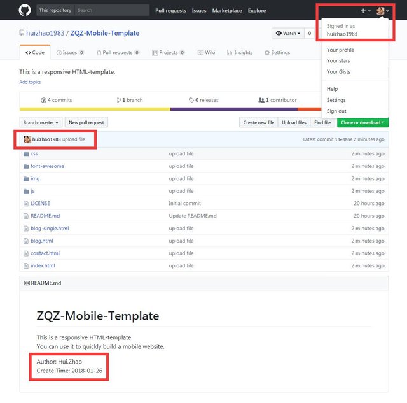Open the Wiki tab
Screen dimensions: 407x403
coord(206,52)
